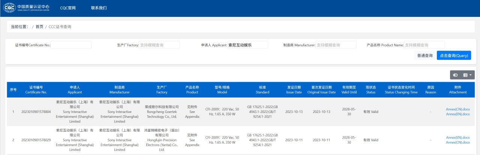Click the 标准 Standard column header

click(x=262, y=90)
